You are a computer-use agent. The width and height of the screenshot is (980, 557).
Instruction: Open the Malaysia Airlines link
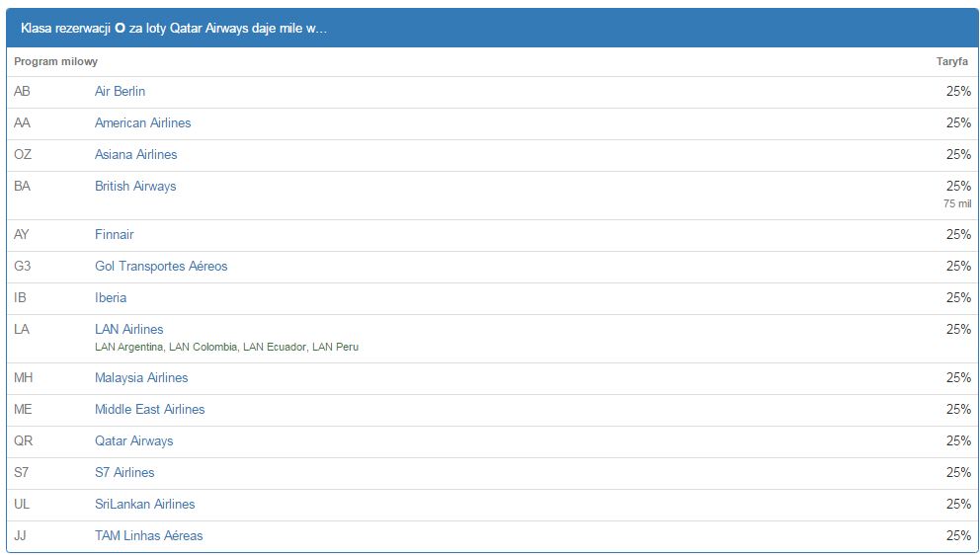(x=141, y=377)
